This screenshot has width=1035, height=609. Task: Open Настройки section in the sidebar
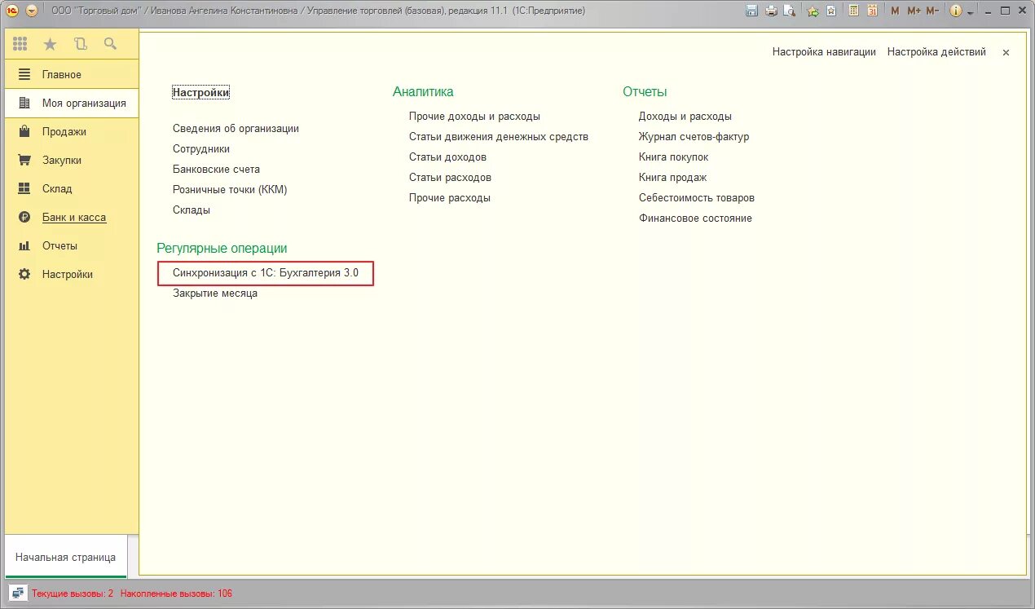(72, 274)
